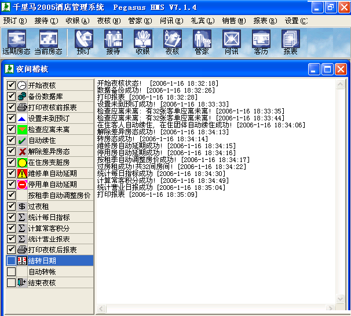The image size is (351, 316).
Task: Open the 设置(C) menu
Action: [296, 21]
